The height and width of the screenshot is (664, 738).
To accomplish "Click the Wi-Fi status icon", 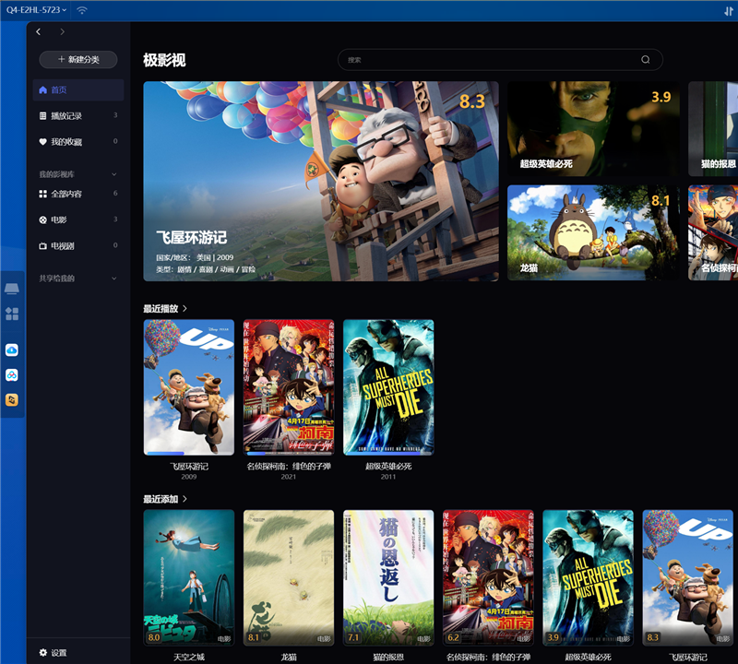I will click(x=82, y=10).
